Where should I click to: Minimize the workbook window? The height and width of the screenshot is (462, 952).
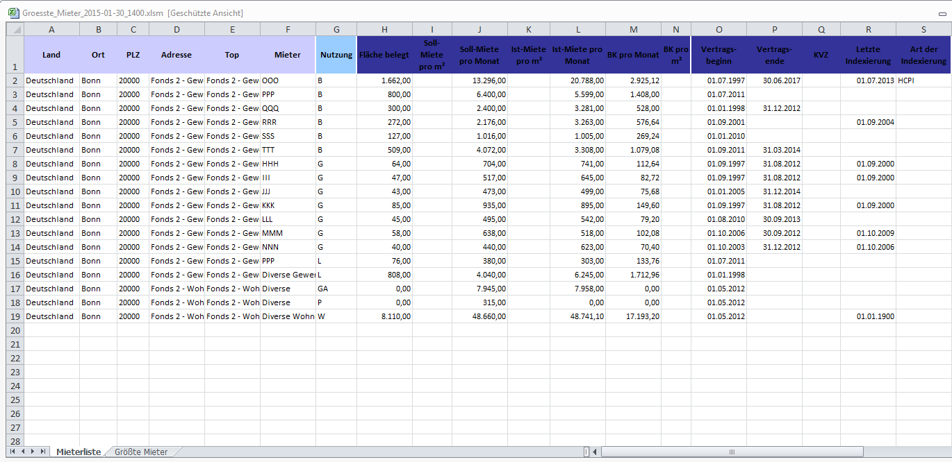(x=942, y=13)
